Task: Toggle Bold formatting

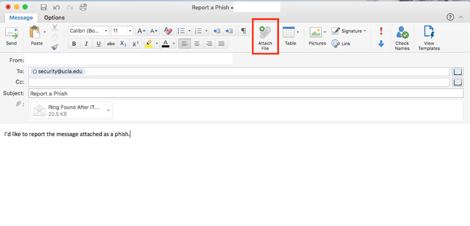Action: point(74,44)
